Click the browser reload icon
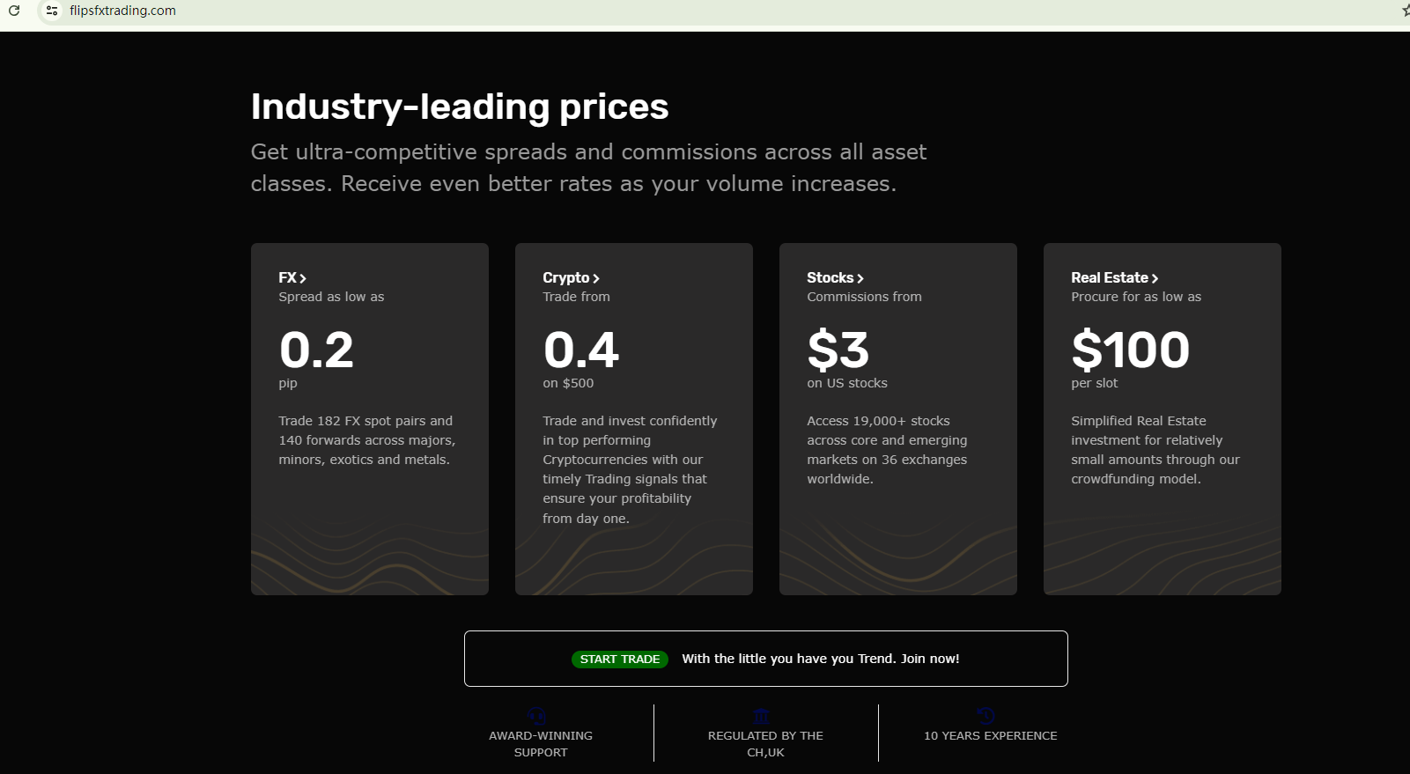 click(x=14, y=11)
